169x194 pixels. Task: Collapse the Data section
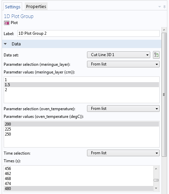coord(5,44)
